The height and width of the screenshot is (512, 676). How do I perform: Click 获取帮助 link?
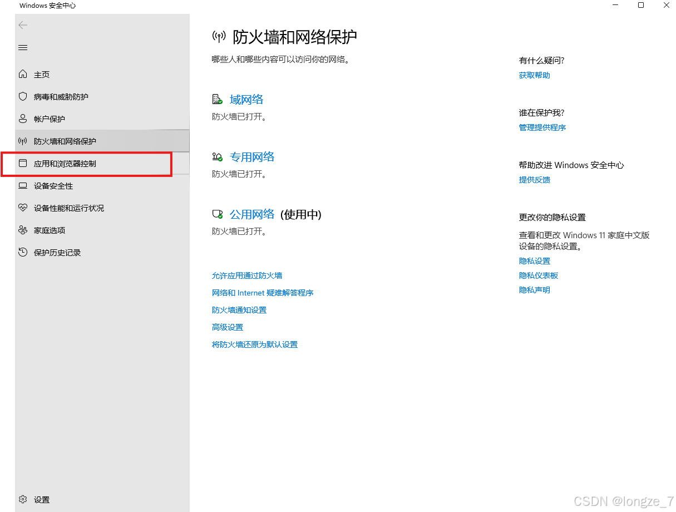535,75
